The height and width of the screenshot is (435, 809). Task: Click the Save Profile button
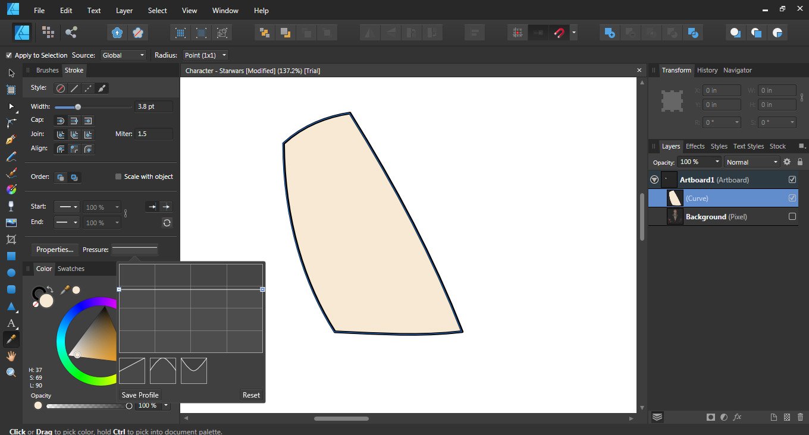[139, 395]
